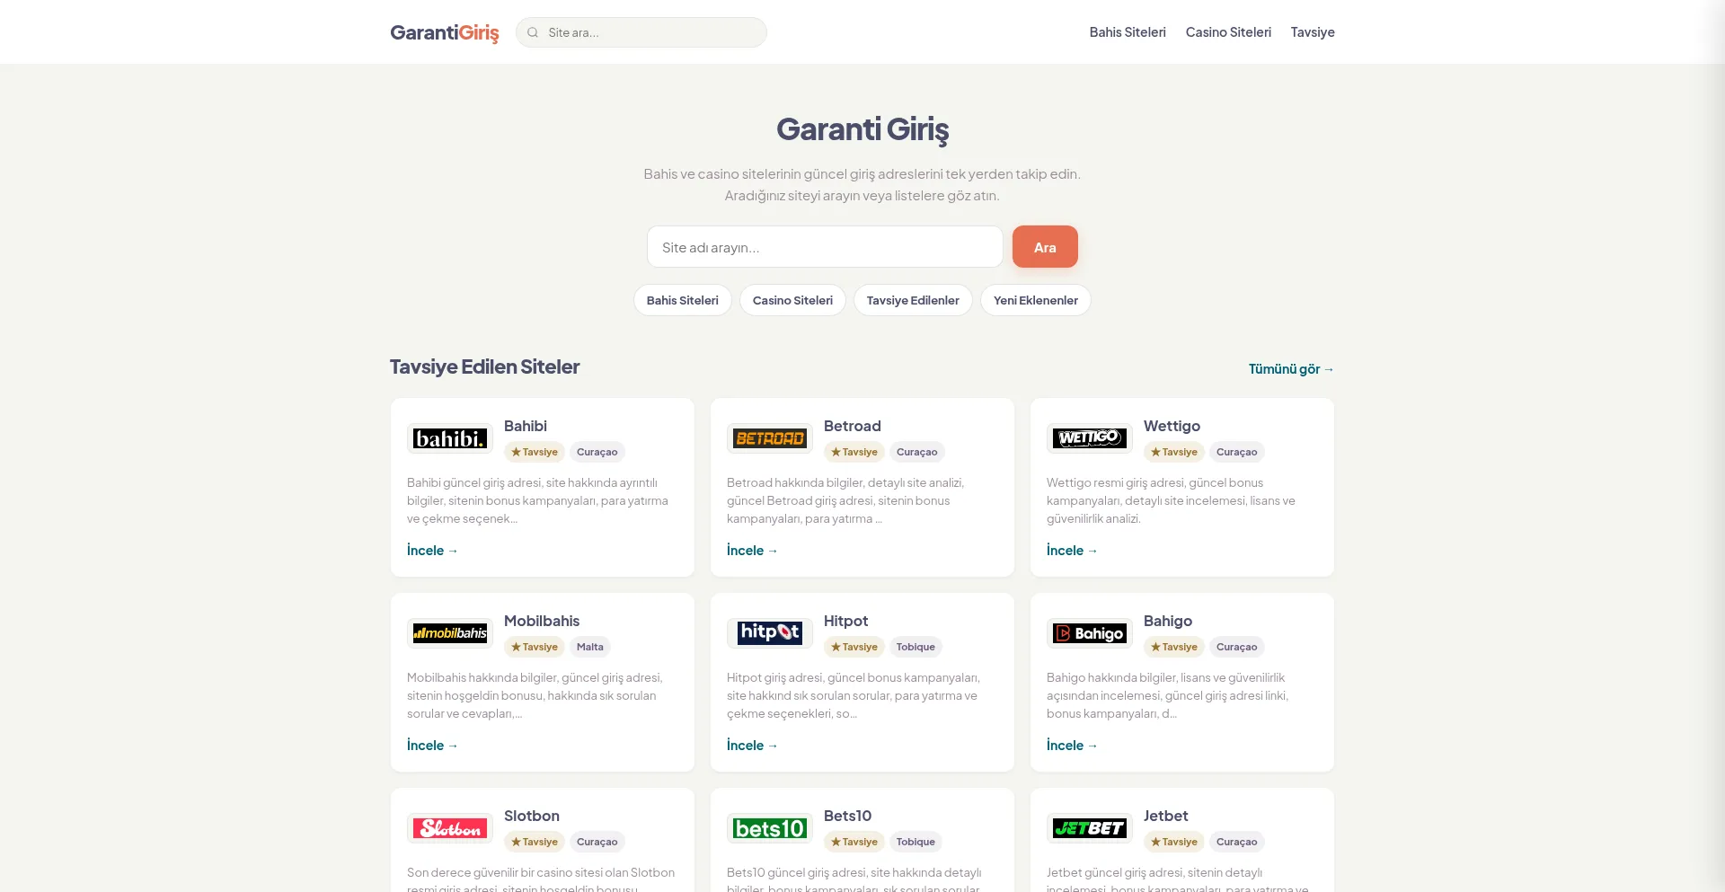Open Bahis Siteleri in top navigation
Screen dimensions: 1725x892
(1128, 32)
